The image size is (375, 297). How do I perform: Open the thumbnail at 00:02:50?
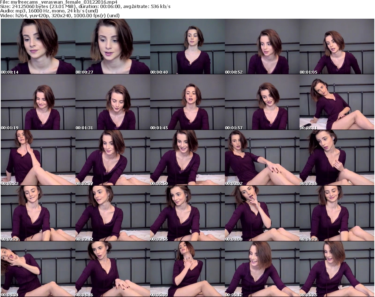pos(187,157)
